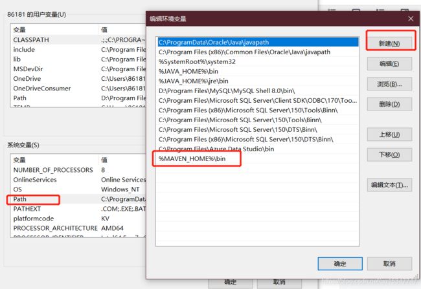Viewport: 421px width, 289px height.
Task: Select OneDrive user variable row
Action: [x=27, y=79]
